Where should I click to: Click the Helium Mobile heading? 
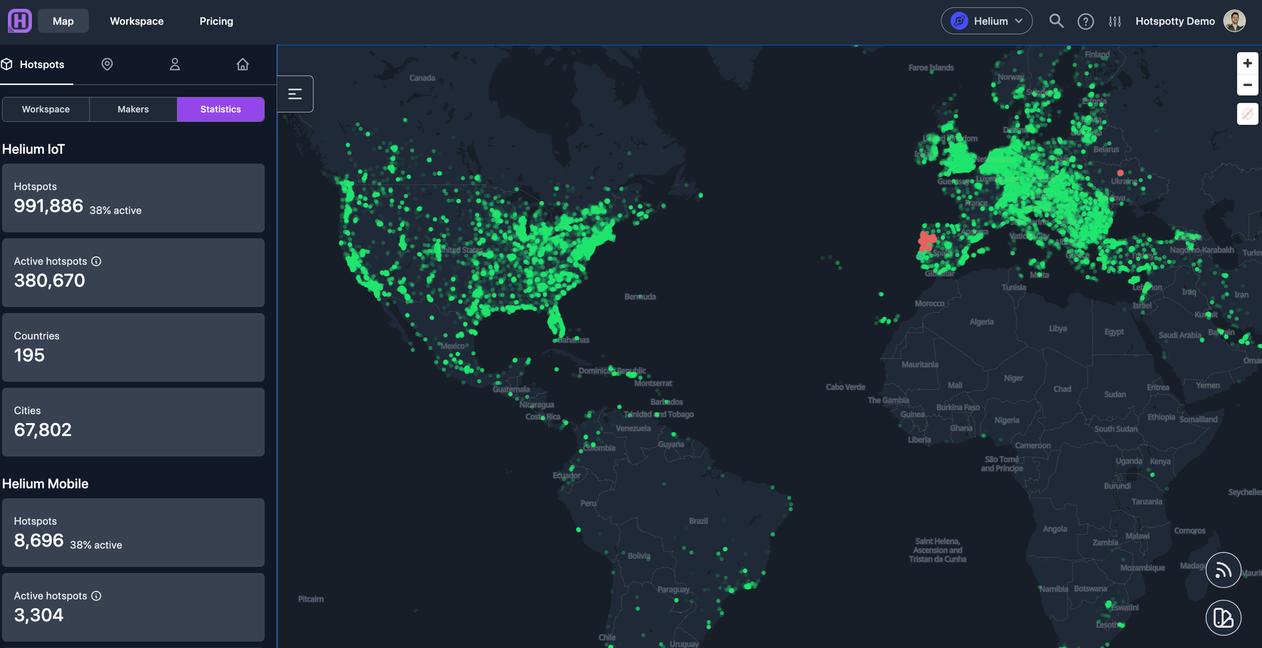point(45,483)
